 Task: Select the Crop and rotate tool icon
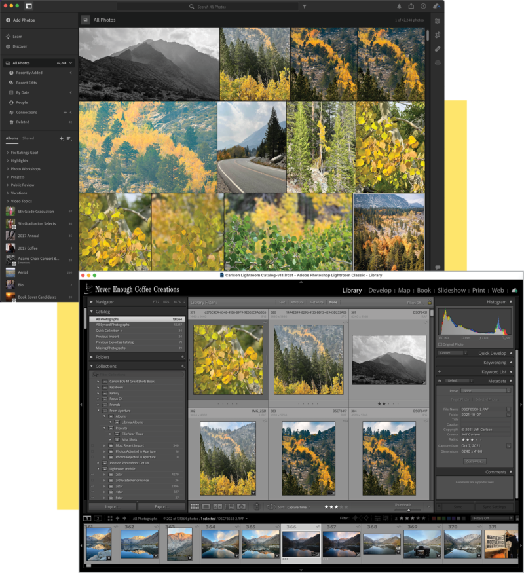coord(438,35)
